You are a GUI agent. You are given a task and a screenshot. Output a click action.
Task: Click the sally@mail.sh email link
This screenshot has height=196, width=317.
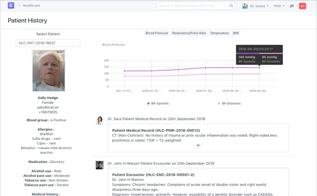tap(48, 107)
